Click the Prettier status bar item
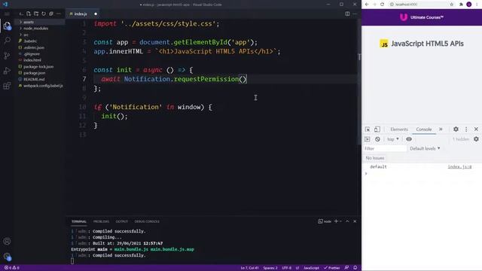The height and width of the screenshot is (271, 482). click(331, 268)
